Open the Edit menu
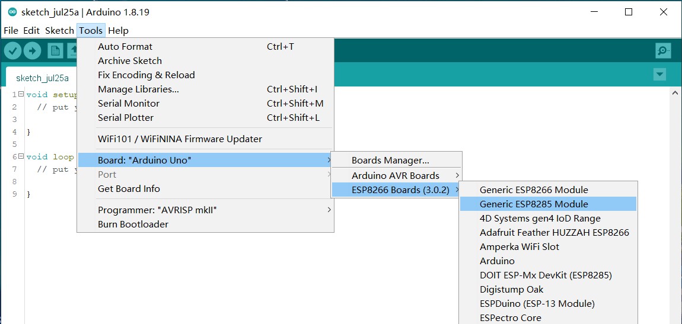 [31, 30]
